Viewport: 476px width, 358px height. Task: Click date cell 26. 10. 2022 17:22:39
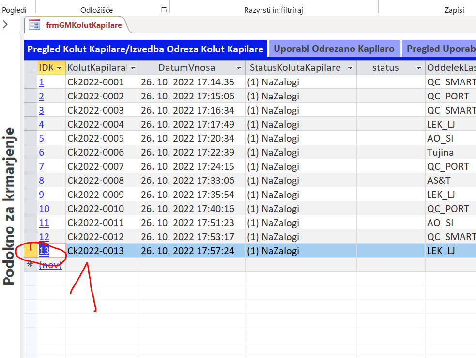pos(192,152)
